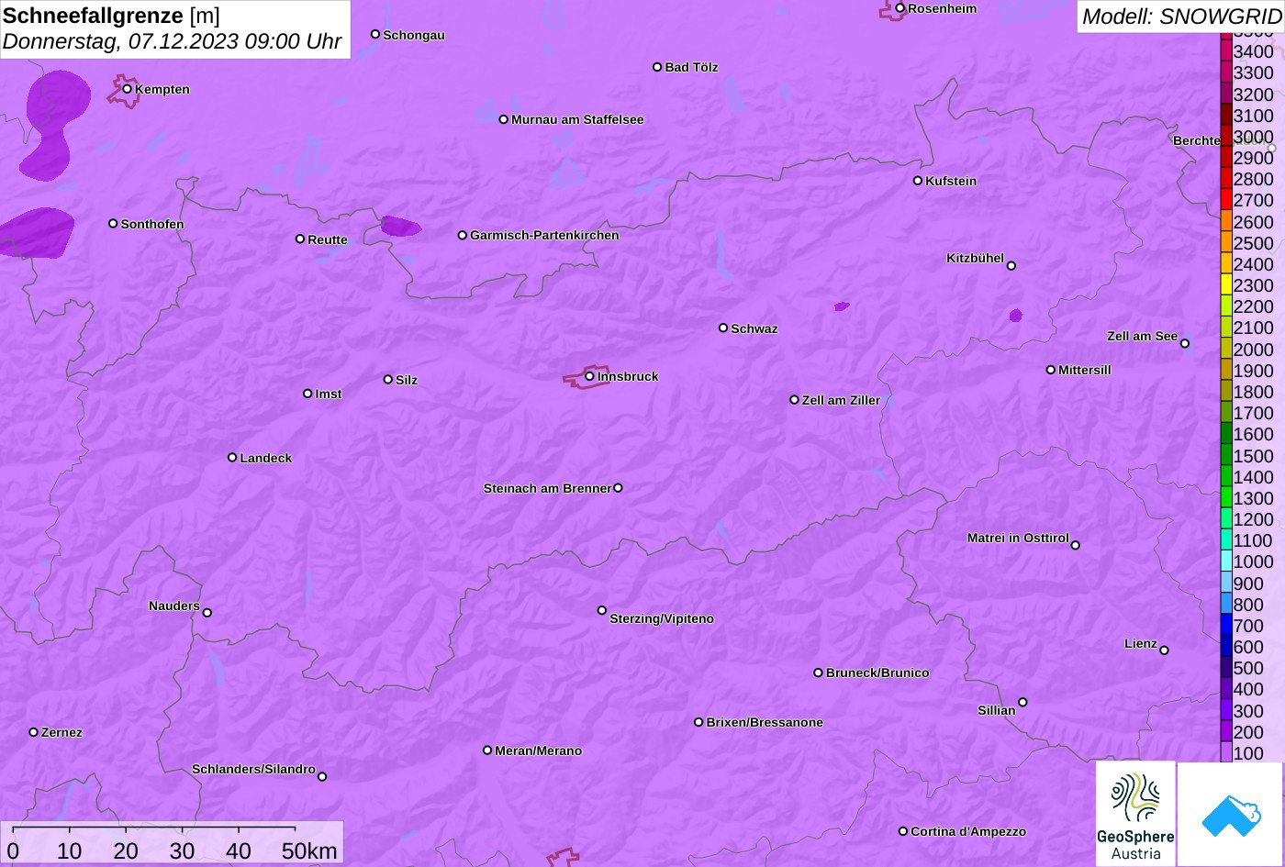Select the Kufstein location marker
Screen dimensions: 1285x867
coord(918,181)
